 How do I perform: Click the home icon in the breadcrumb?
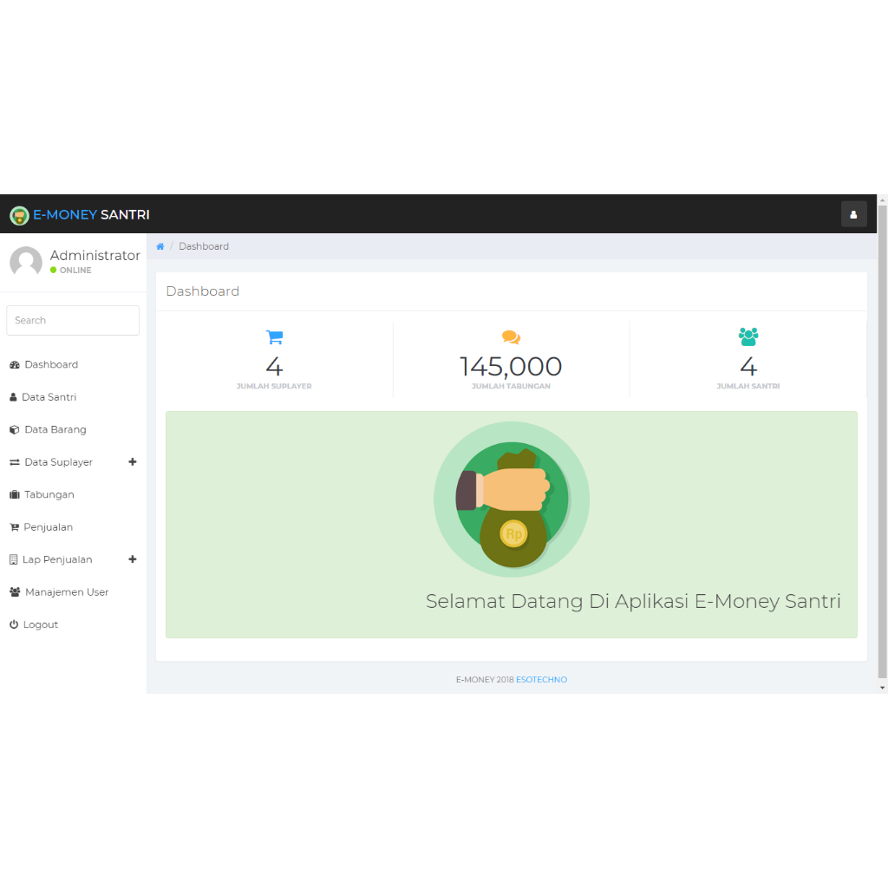(x=160, y=246)
